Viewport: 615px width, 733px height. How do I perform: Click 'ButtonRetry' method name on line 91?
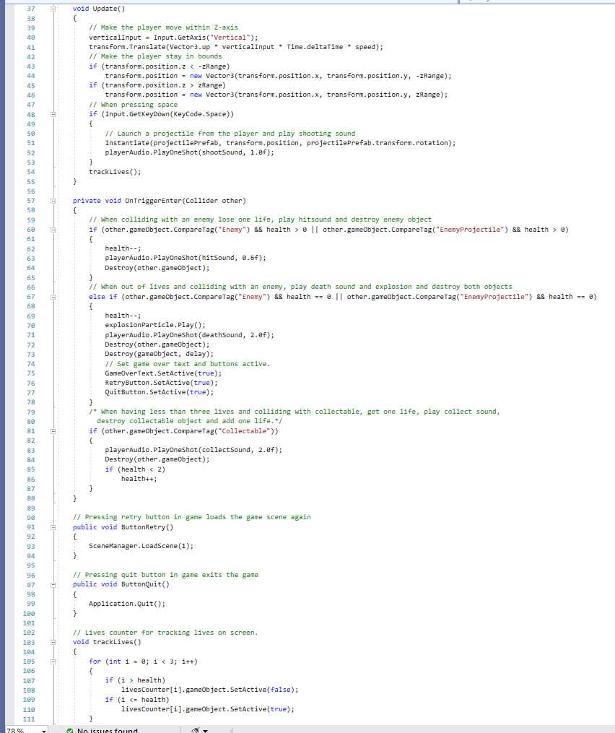144,527
